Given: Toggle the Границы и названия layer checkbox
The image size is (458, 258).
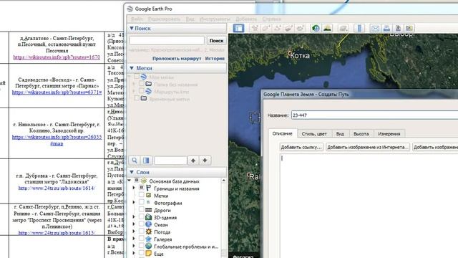Looking at the screenshot, I should pyautogui.click(x=142, y=188).
